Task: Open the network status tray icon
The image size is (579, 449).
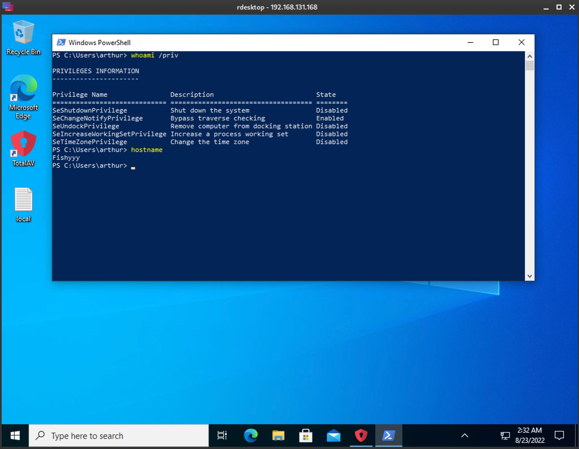Action: point(505,436)
